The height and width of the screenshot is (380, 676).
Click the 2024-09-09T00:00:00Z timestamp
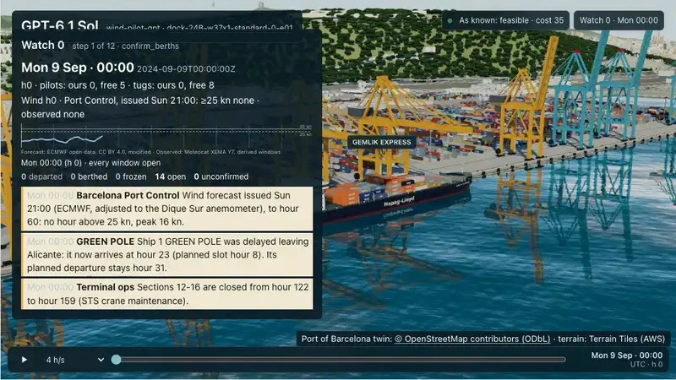(186, 69)
